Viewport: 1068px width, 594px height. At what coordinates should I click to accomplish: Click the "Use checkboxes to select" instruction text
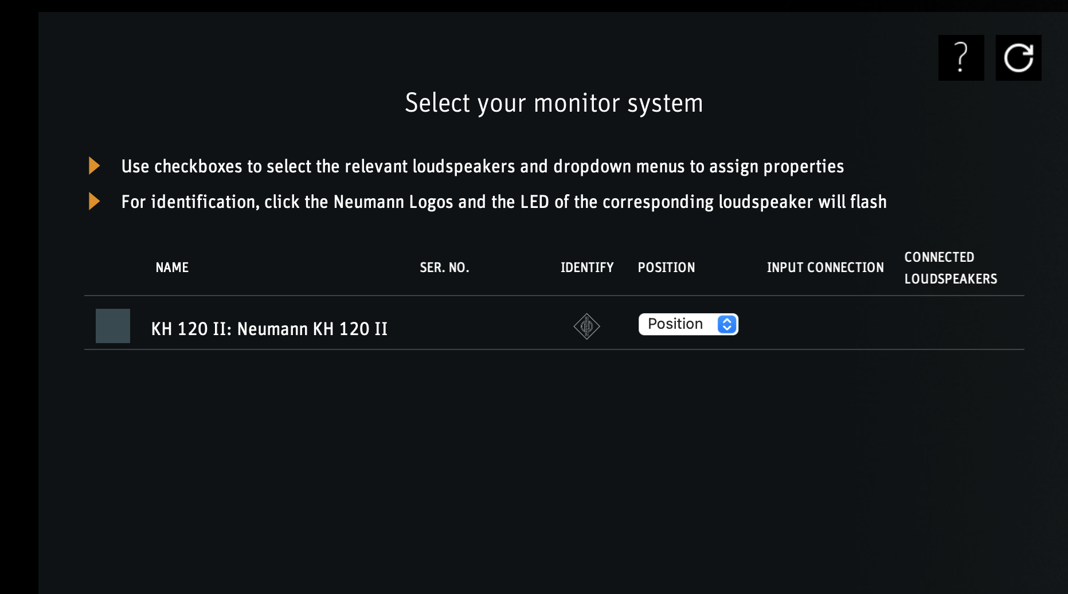pyautogui.click(x=482, y=167)
